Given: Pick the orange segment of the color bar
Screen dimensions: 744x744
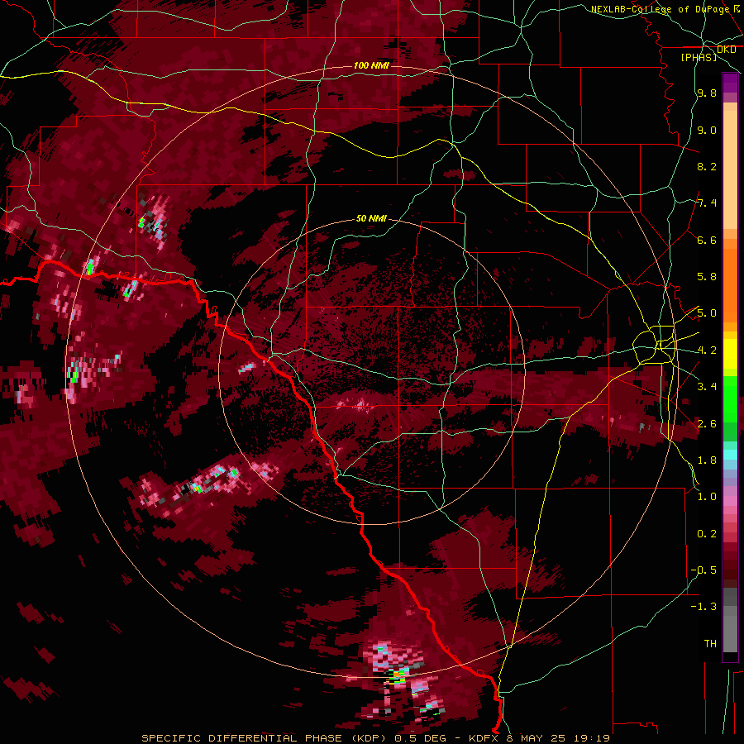Looking at the screenshot, I should click(x=730, y=284).
